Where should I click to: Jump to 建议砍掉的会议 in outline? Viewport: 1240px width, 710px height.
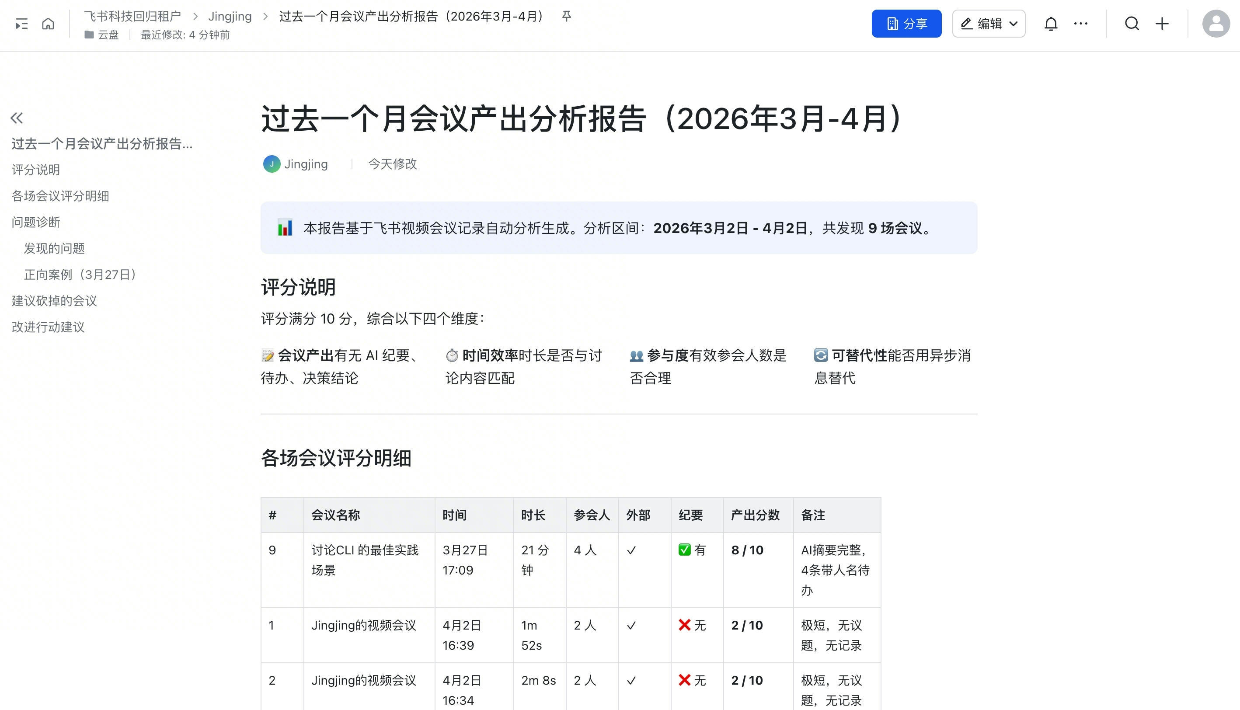[x=54, y=301]
